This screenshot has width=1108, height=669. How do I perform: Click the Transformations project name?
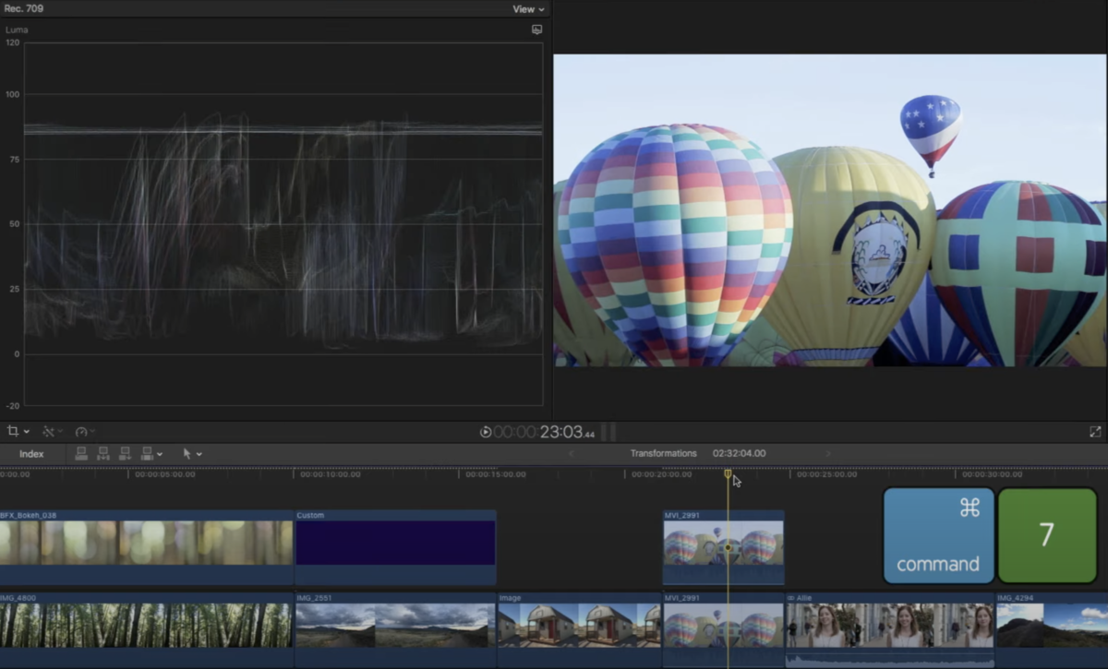(663, 453)
